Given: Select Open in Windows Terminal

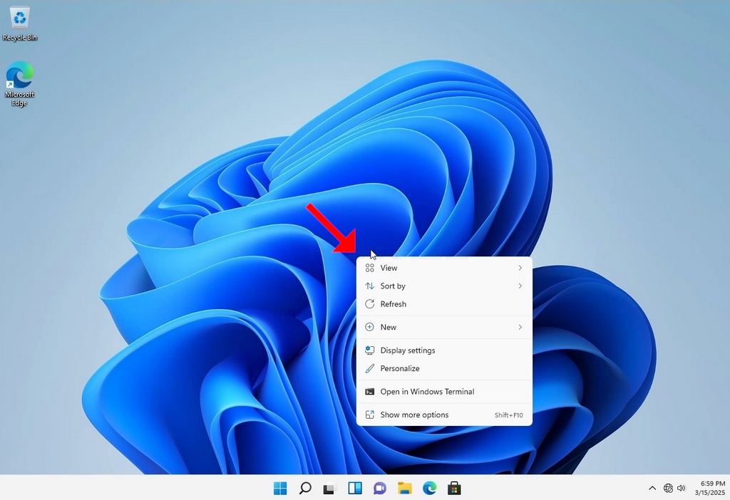Looking at the screenshot, I should 444,392.
